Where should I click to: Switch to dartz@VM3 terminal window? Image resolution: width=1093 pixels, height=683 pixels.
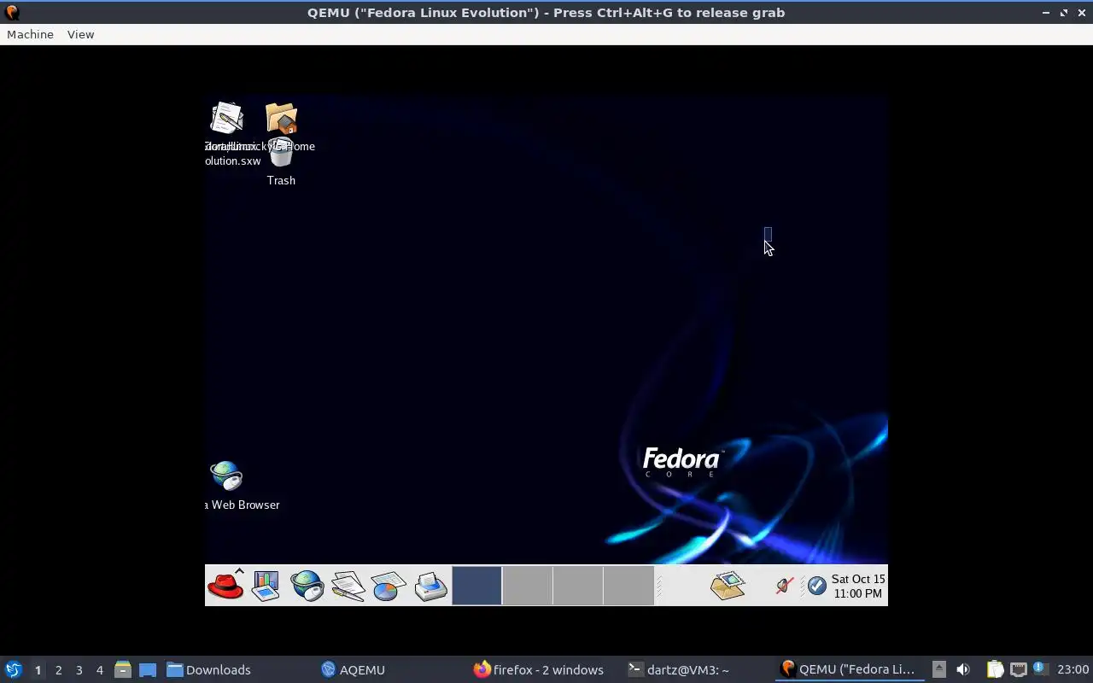(697, 670)
